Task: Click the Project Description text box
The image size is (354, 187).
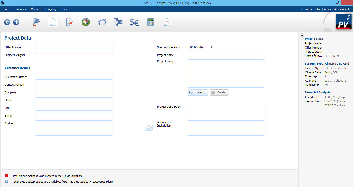Action: click(x=226, y=112)
